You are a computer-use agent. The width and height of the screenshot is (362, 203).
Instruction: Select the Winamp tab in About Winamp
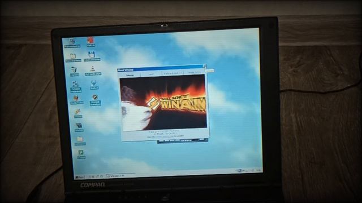[130, 75]
